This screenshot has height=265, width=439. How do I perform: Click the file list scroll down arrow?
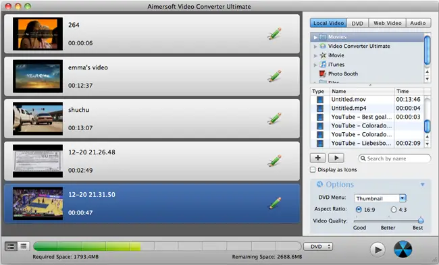427,144
